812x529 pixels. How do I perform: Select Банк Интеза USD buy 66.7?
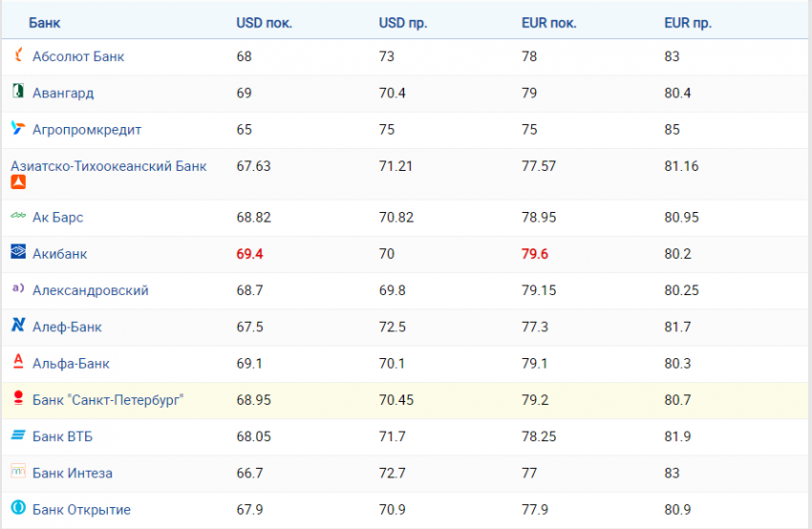click(x=249, y=473)
